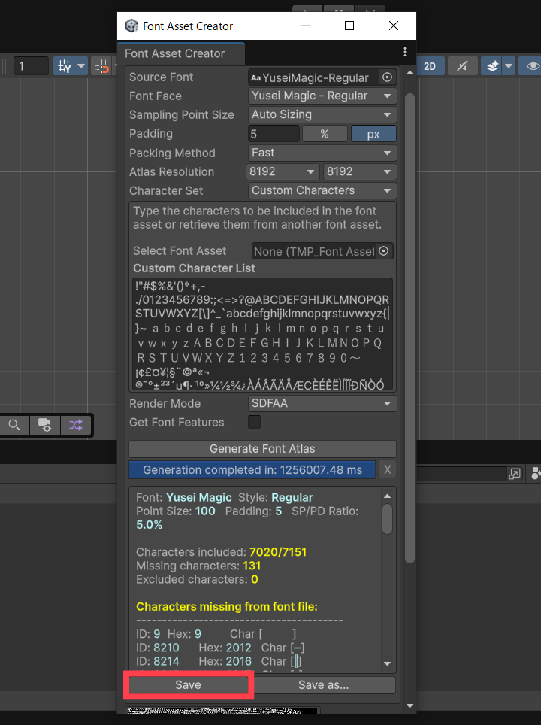Screen dimensions: 541x725
Task: Open the Select Font Asset object picker
Action: (383, 251)
